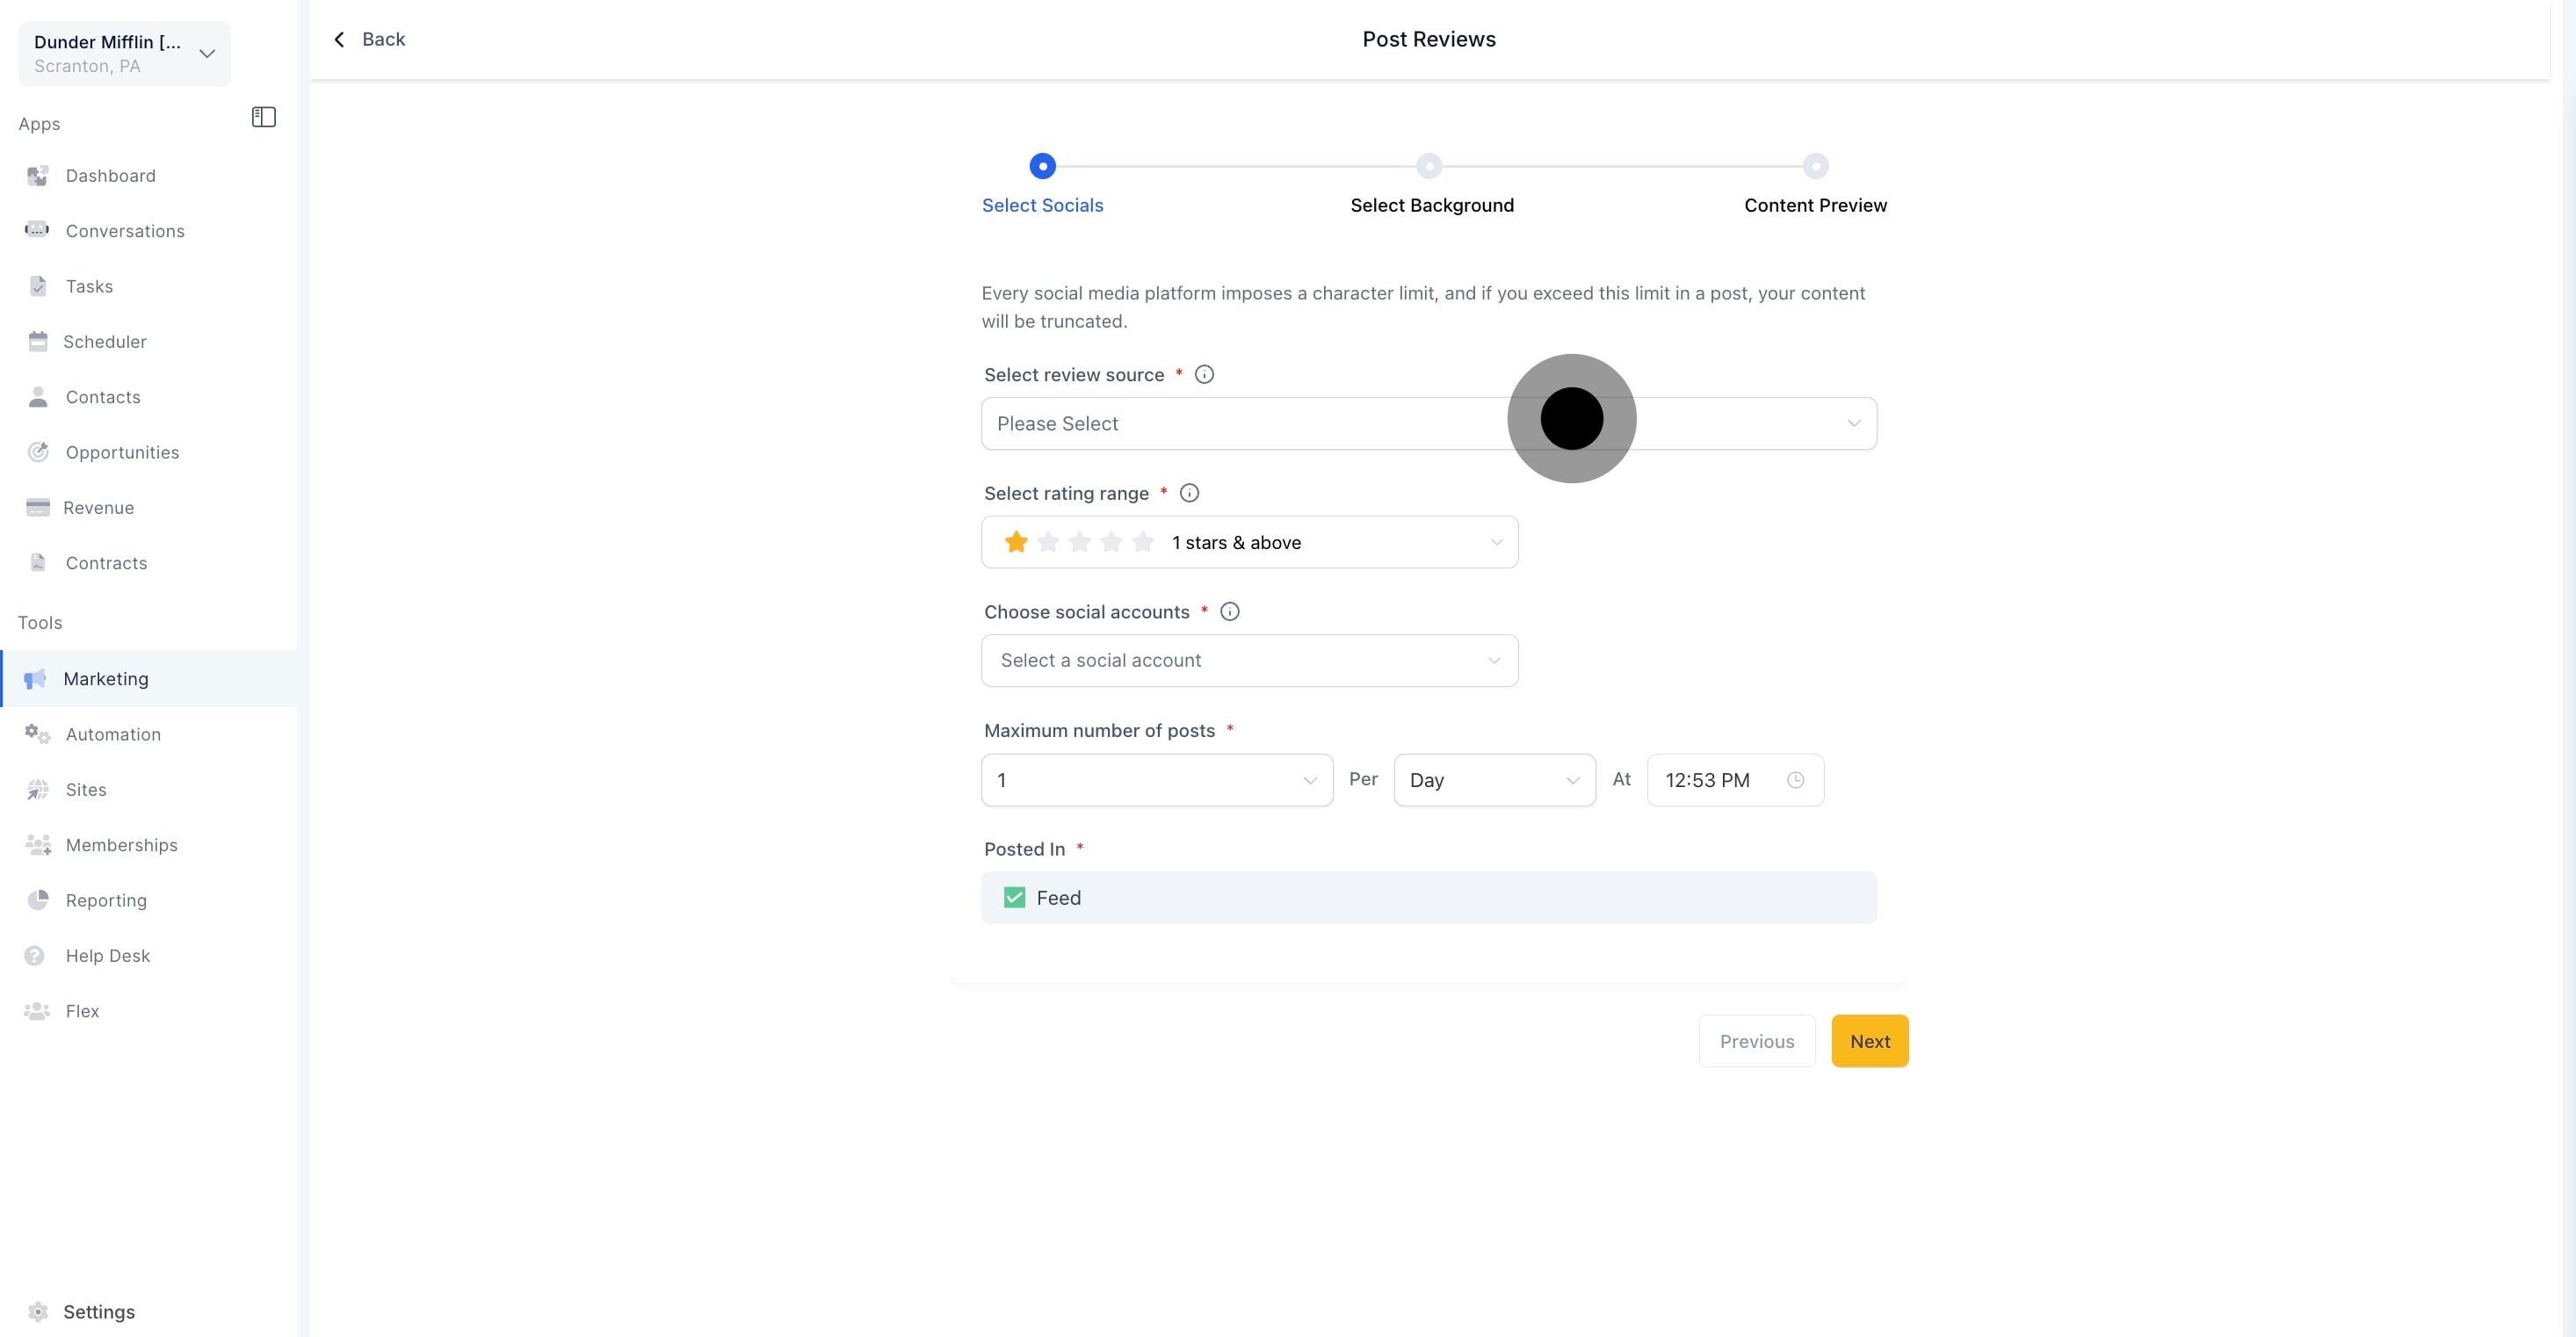This screenshot has width=2576, height=1337.
Task: Open the Per Day frequency dropdown
Action: tap(1493, 780)
